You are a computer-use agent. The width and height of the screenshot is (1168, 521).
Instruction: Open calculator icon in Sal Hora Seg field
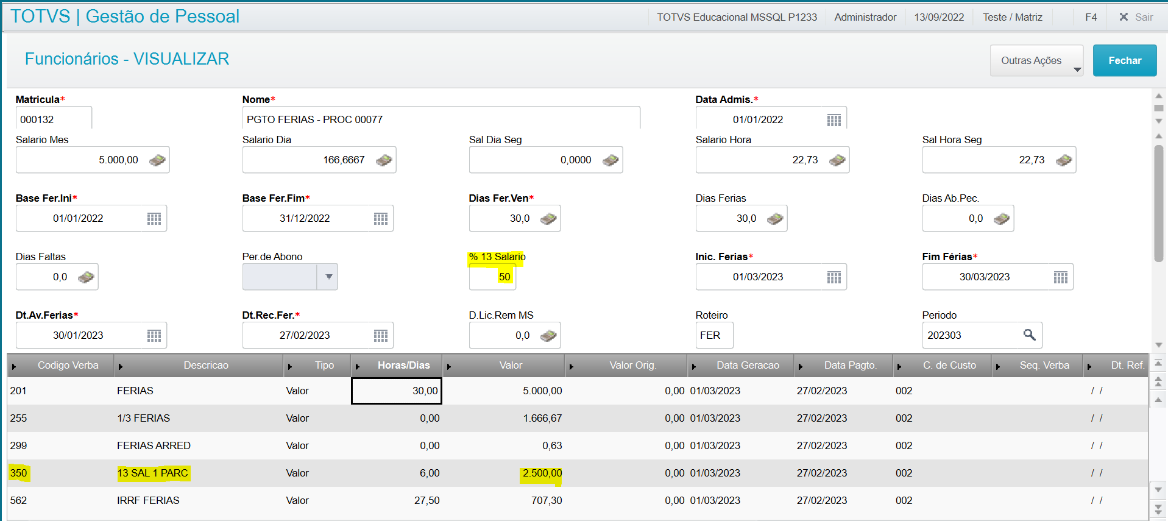1064,160
